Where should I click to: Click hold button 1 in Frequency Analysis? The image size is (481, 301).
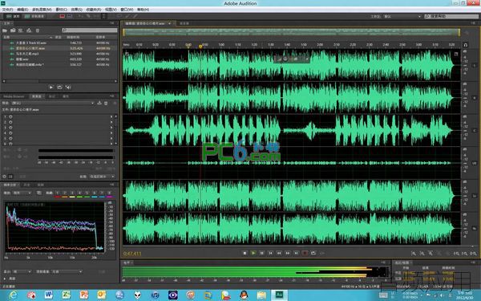(x=58, y=193)
